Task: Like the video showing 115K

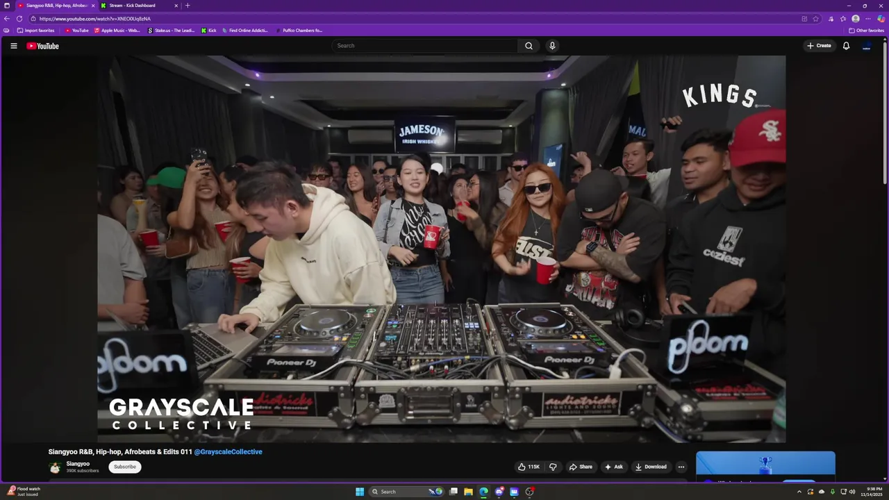Action: 529,467
